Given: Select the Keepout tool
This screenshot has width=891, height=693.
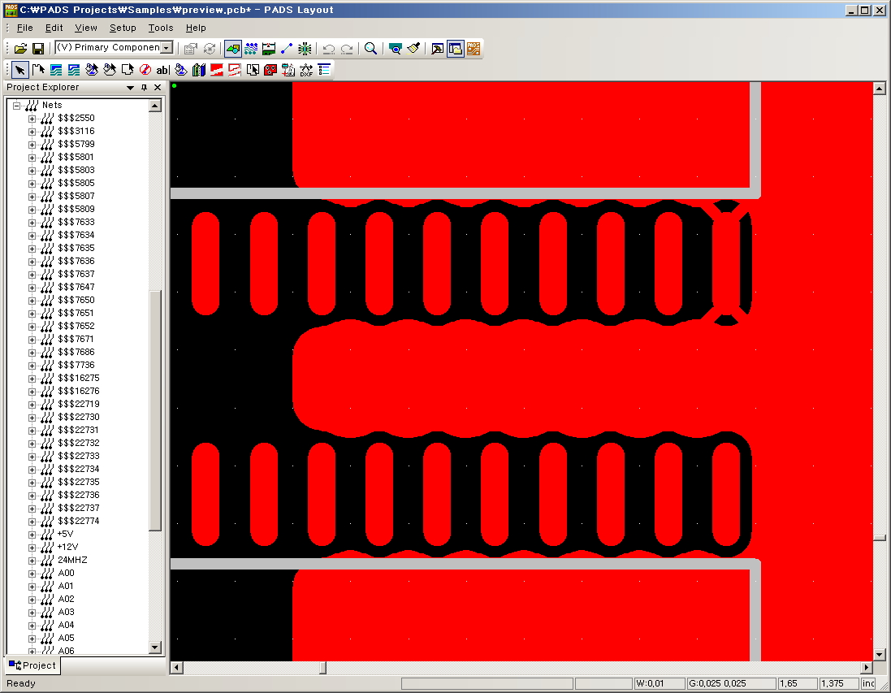Looking at the screenshot, I should (145, 70).
